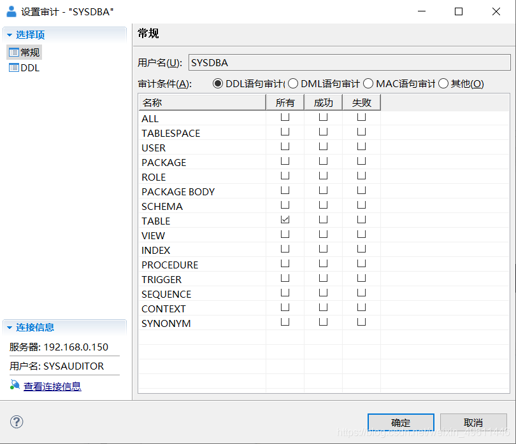Check 成功 checkbox for ROLE row
Viewport: 516px width, 444px height.
point(323,176)
